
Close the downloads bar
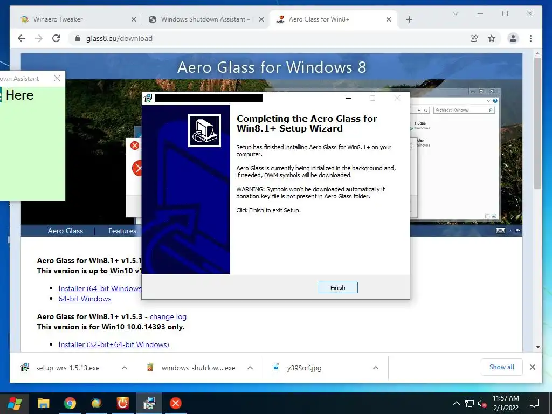533,367
